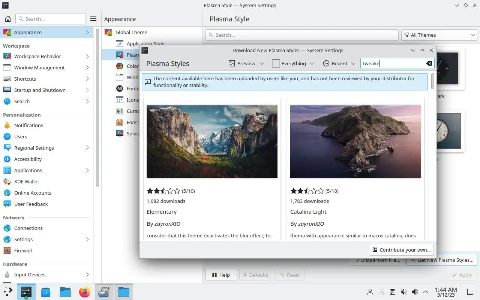Click the Appearance category icon
480x300 pixels.
pyautogui.click(x=7, y=32)
